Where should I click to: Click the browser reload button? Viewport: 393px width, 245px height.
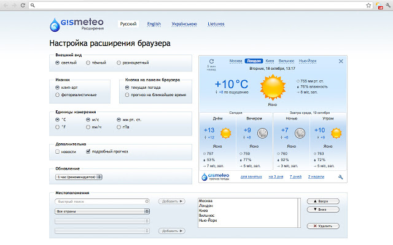[x=23, y=5]
